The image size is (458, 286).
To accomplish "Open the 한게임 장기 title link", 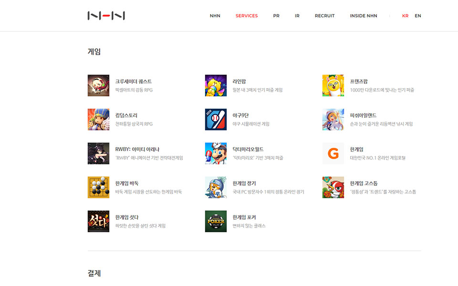I will coord(244,183).
